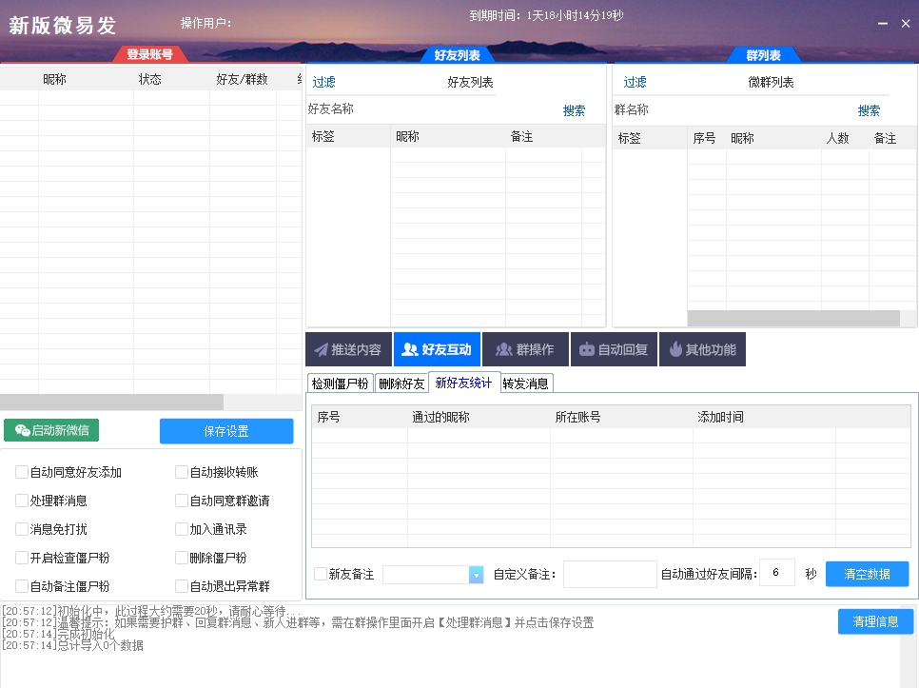This screenshot has height=688, width=919.
Task: Click the 启动新微信 launch WeChat icon
Action: pos(50,430)
